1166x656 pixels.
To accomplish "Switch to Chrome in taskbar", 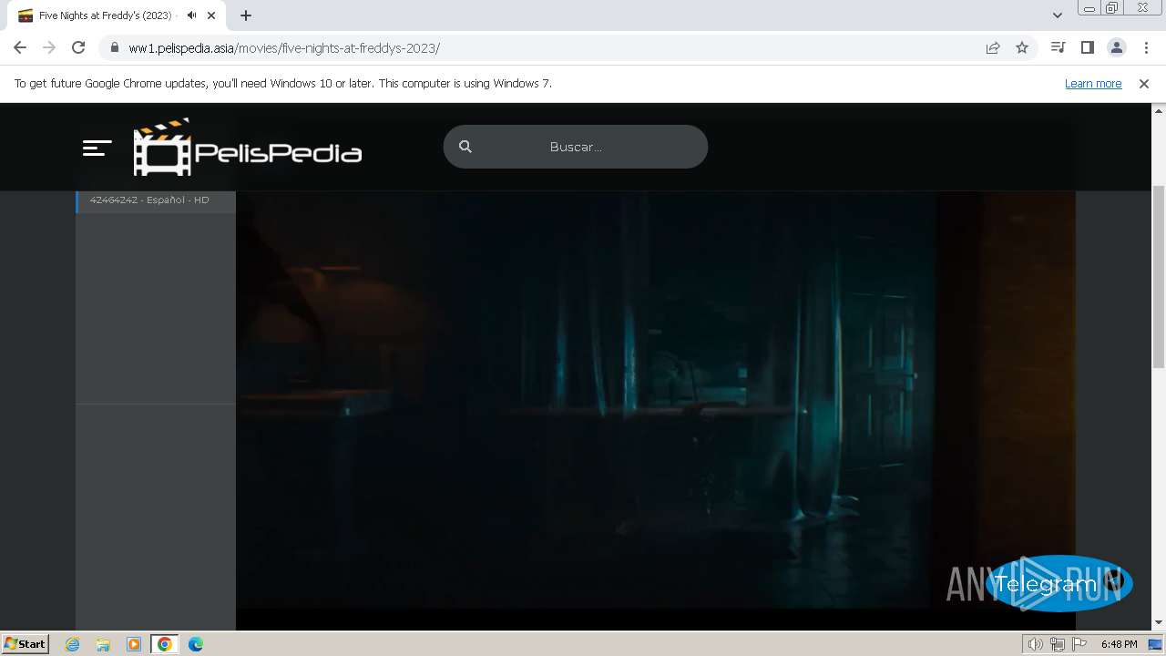I will click(x=165, y=644).
